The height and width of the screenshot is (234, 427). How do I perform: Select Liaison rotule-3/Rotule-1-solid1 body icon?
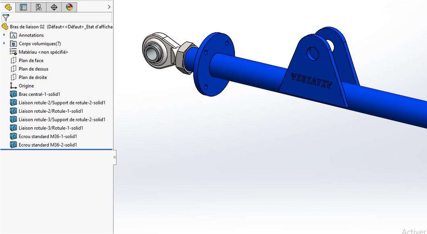[x=13, y=128]
